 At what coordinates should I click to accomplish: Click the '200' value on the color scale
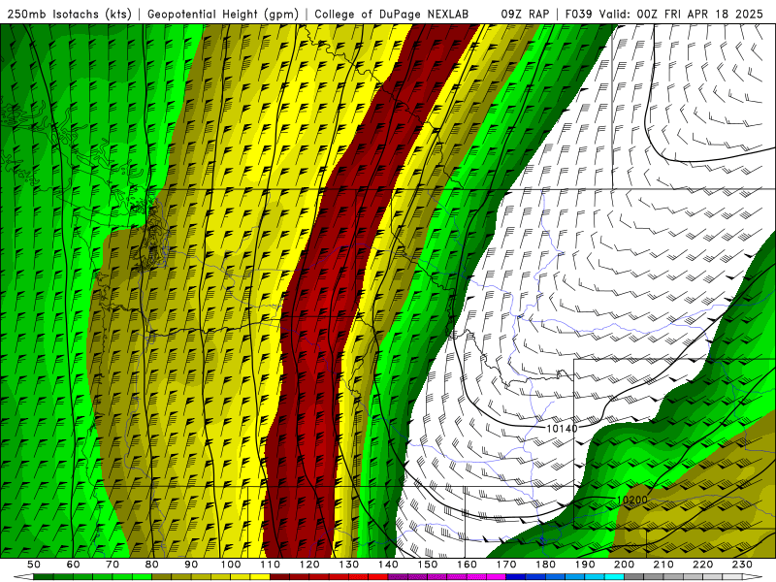625,565
